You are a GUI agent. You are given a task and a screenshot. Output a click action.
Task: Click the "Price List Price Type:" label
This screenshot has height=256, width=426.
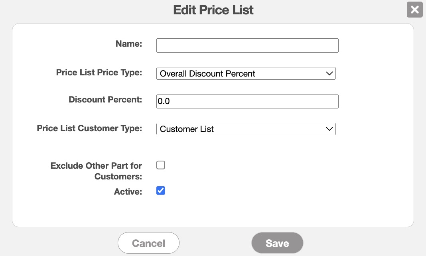pyautogui.click(x=99, y=73)
